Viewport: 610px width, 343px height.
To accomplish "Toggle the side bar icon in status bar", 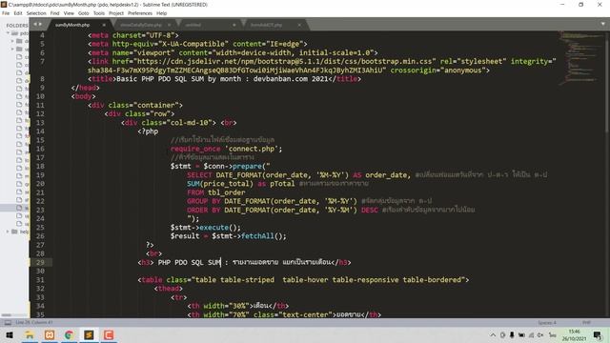I will click(x=8, y=322).
